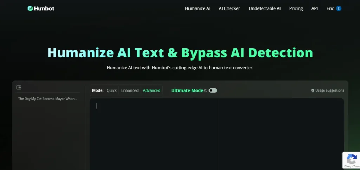Open the Humanize AI menu item
360x170 pixels.
pyautogui.click(x=198, y=8)
